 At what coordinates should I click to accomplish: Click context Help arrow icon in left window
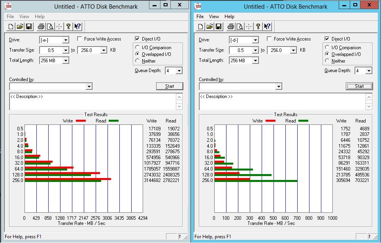[77, 26]
